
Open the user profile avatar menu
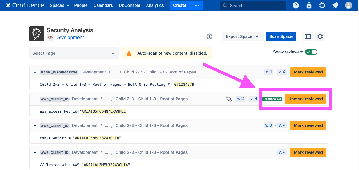pos(349,5)
